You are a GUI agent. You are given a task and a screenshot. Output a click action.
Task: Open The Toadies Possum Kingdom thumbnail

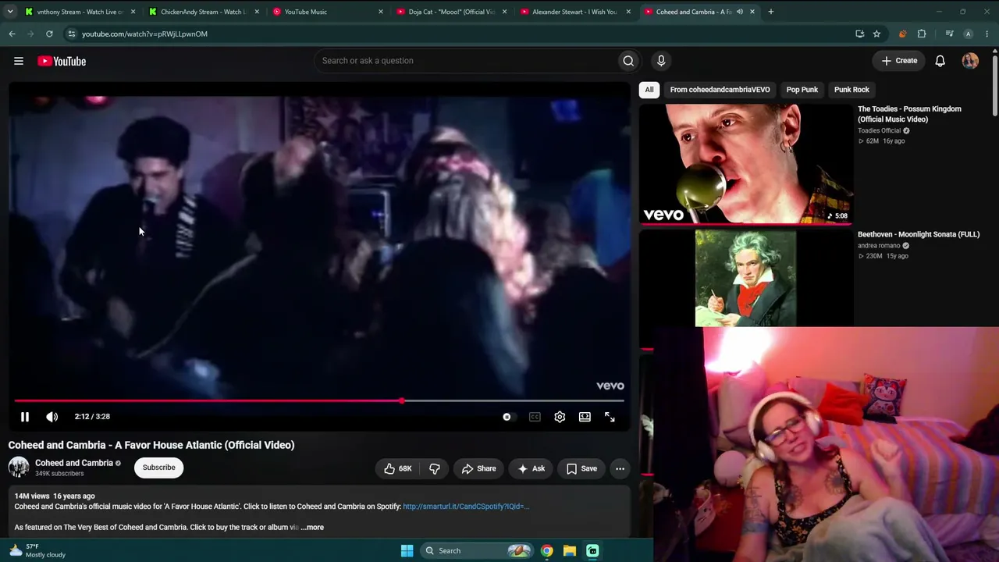coord(746,164)
